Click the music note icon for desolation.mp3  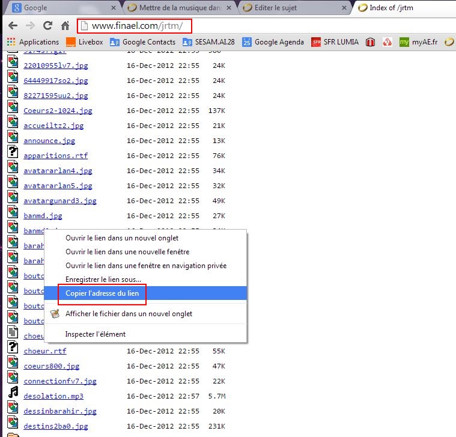click(x=13, y=393)
